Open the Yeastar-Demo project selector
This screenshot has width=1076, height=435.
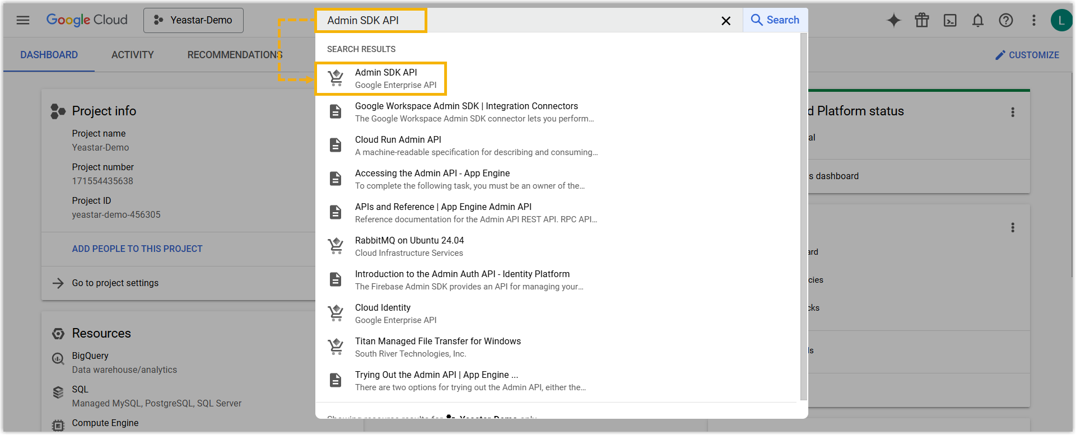(193, 20)
